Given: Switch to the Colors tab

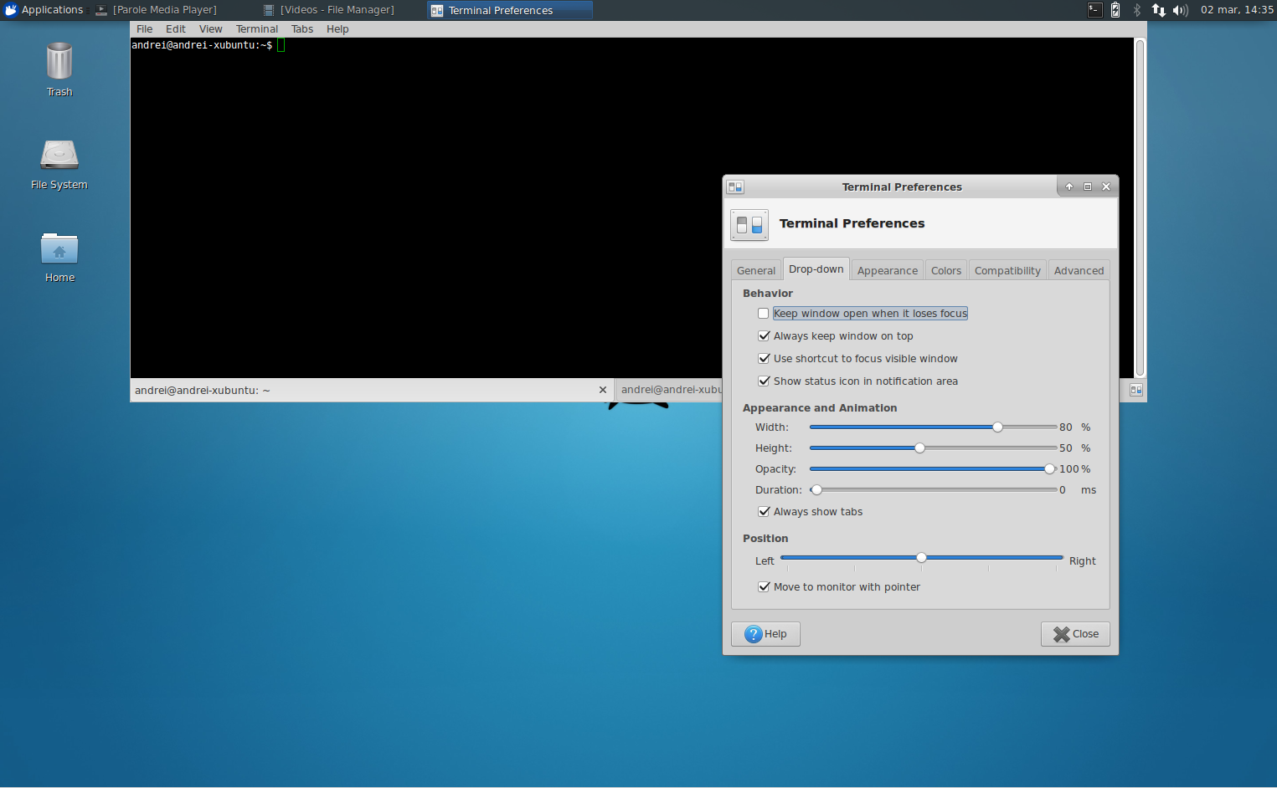Looking at the screenshot, I should tap(945, 269).
